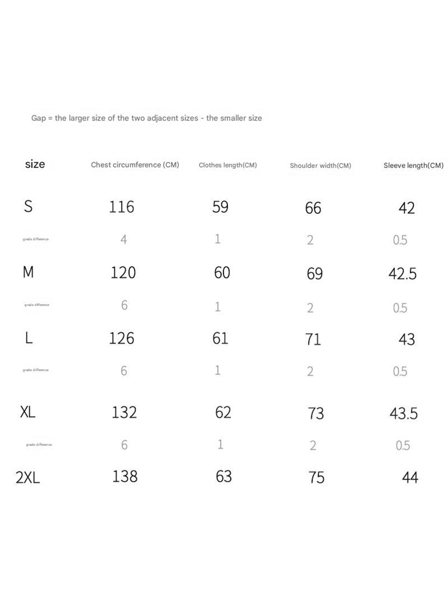Click the Clothes length(CM) header
The image size is (448, 594).
tap(228, 165)
